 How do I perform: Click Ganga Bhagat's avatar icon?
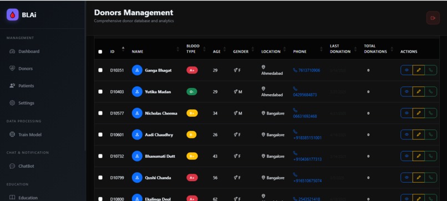click(137, 70)
